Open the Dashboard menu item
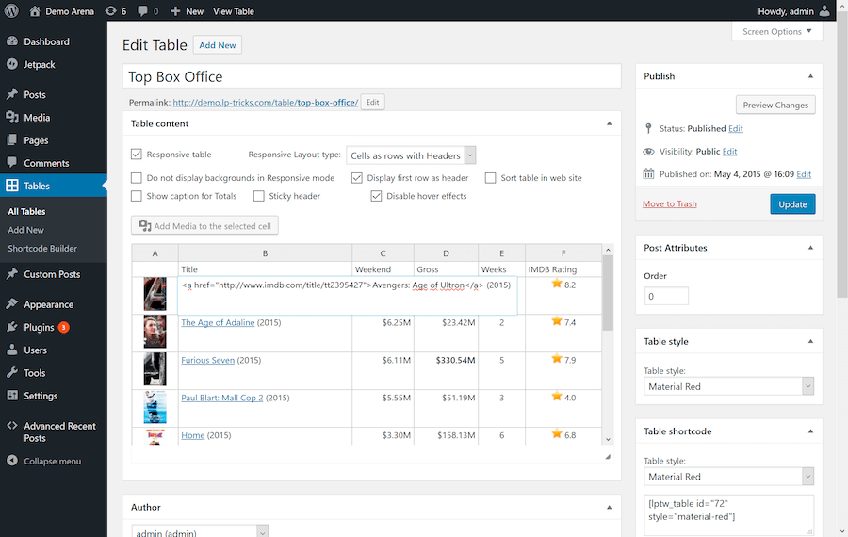Image resolution: width=848 pixels, height=537 pixels. tap(53, 41)
